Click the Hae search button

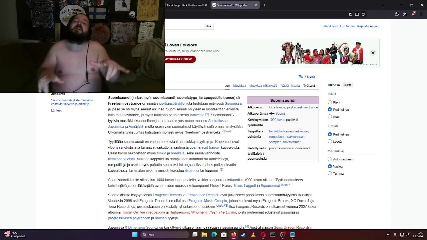coord(208,26)
